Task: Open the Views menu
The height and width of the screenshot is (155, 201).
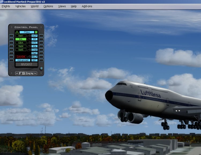Action: point(62,6)
